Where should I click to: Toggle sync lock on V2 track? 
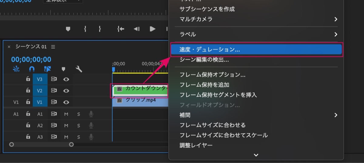tap(54, 91)
